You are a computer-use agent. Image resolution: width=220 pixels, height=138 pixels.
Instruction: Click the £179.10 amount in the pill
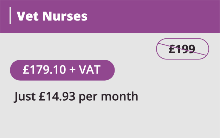click(x=44, y=69)
